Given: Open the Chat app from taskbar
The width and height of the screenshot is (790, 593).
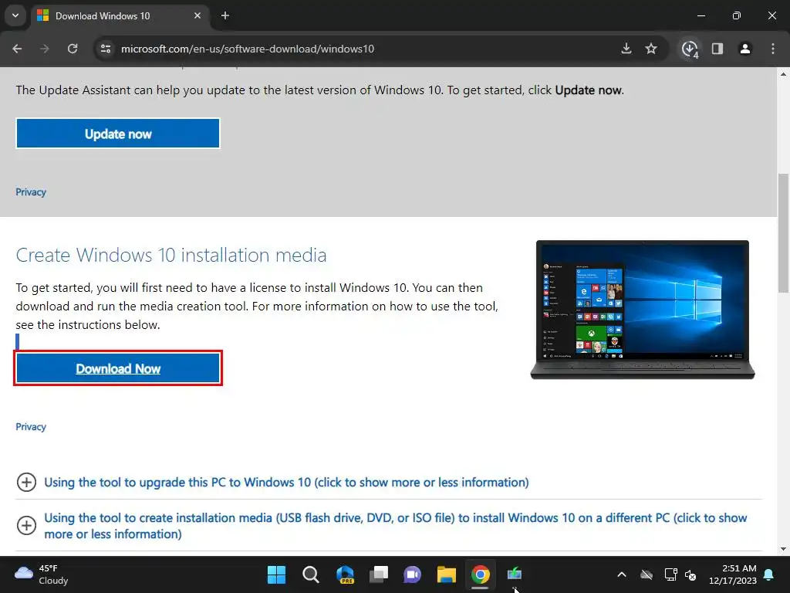Looking at the screenshot, I should (412, 574).
